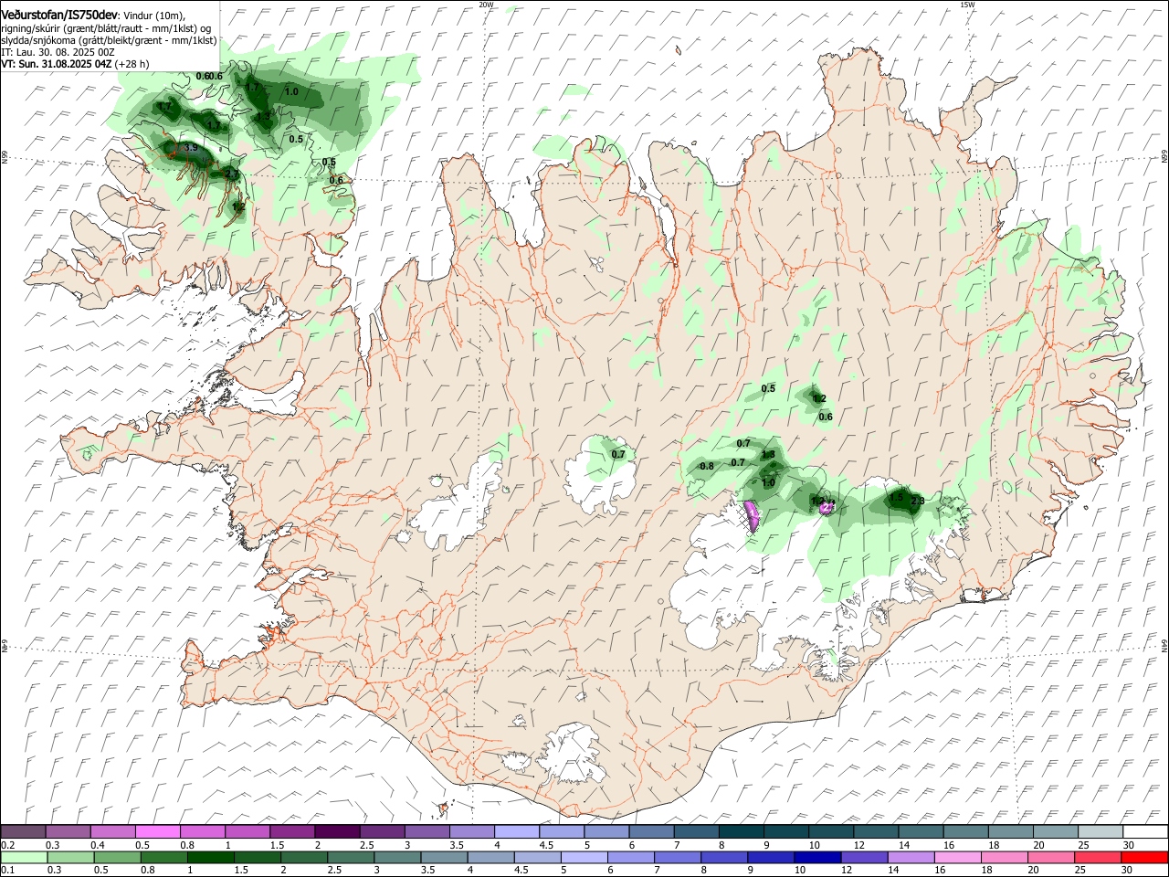Click the light green 0.1 rain legend swatch

[x=23, y=858]
